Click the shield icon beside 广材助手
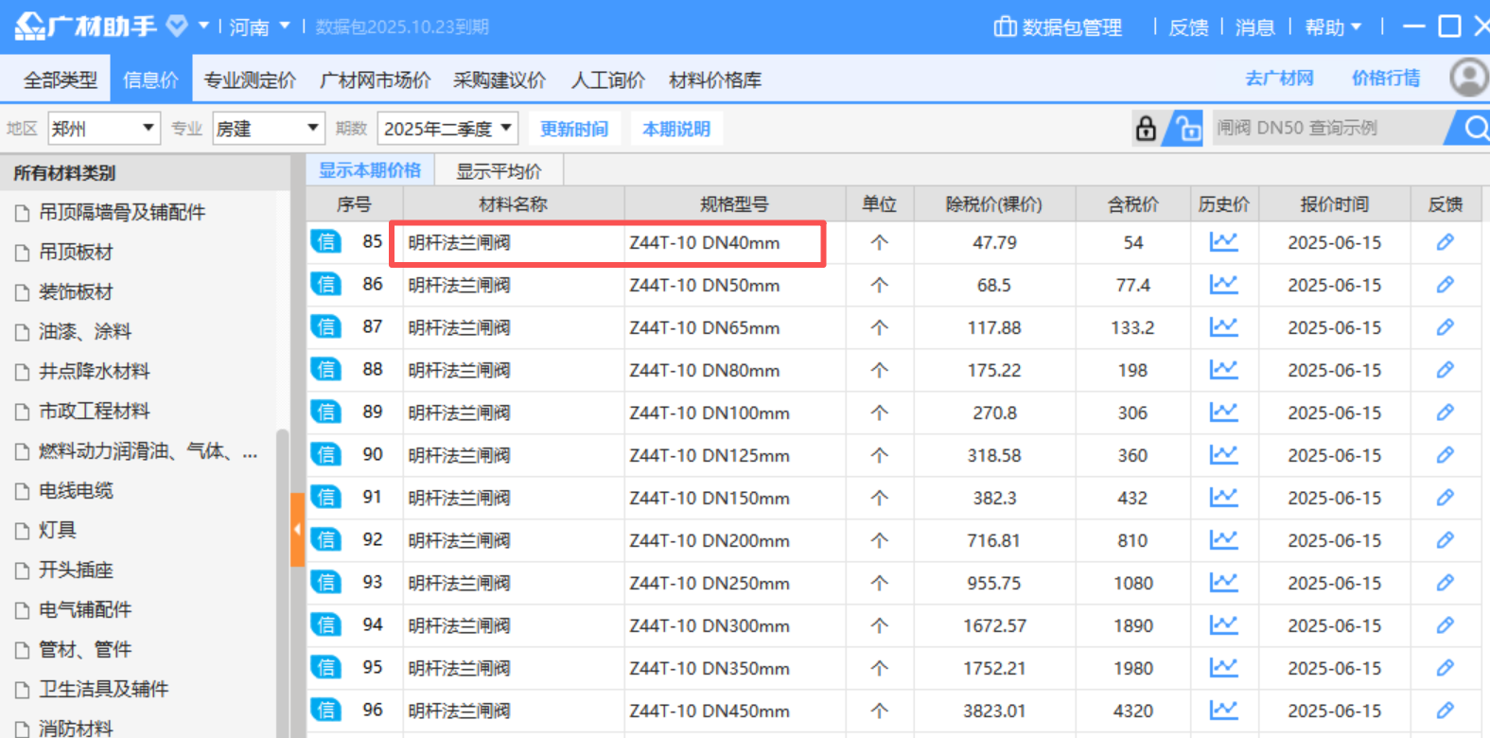This screenshot has height=738, width=1490. pos(177,26)
